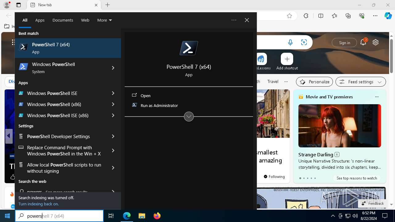Open Firefox from the taskbar
Viewport: 395px width, 222px height.
(x=157, y=216)
